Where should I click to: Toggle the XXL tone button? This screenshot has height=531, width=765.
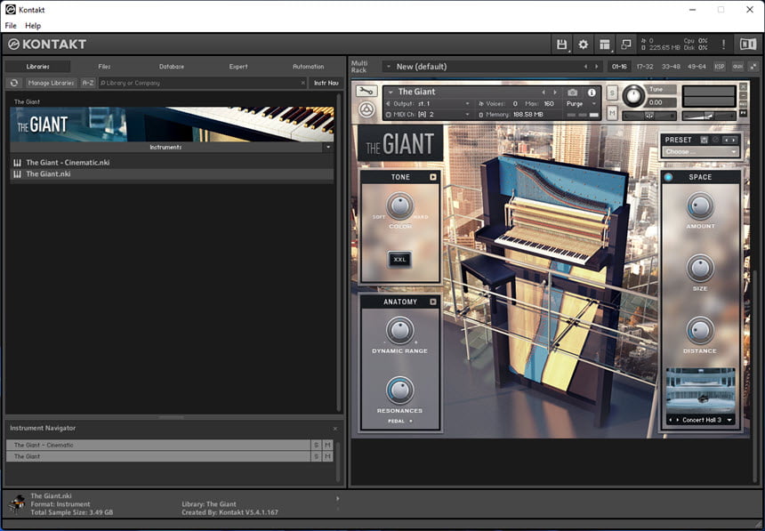(399, 259)
